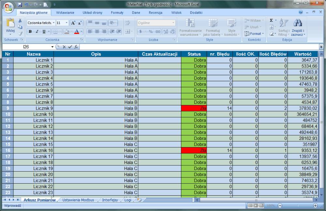Click the AutoSum sigma icon
This screenshot has height=211, width=326.
click(271, 21)
